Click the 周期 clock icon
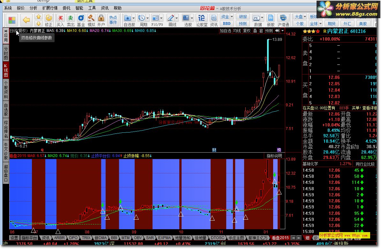Image resolution: width=381 pixels, height=249 pixels. [141, 20]
